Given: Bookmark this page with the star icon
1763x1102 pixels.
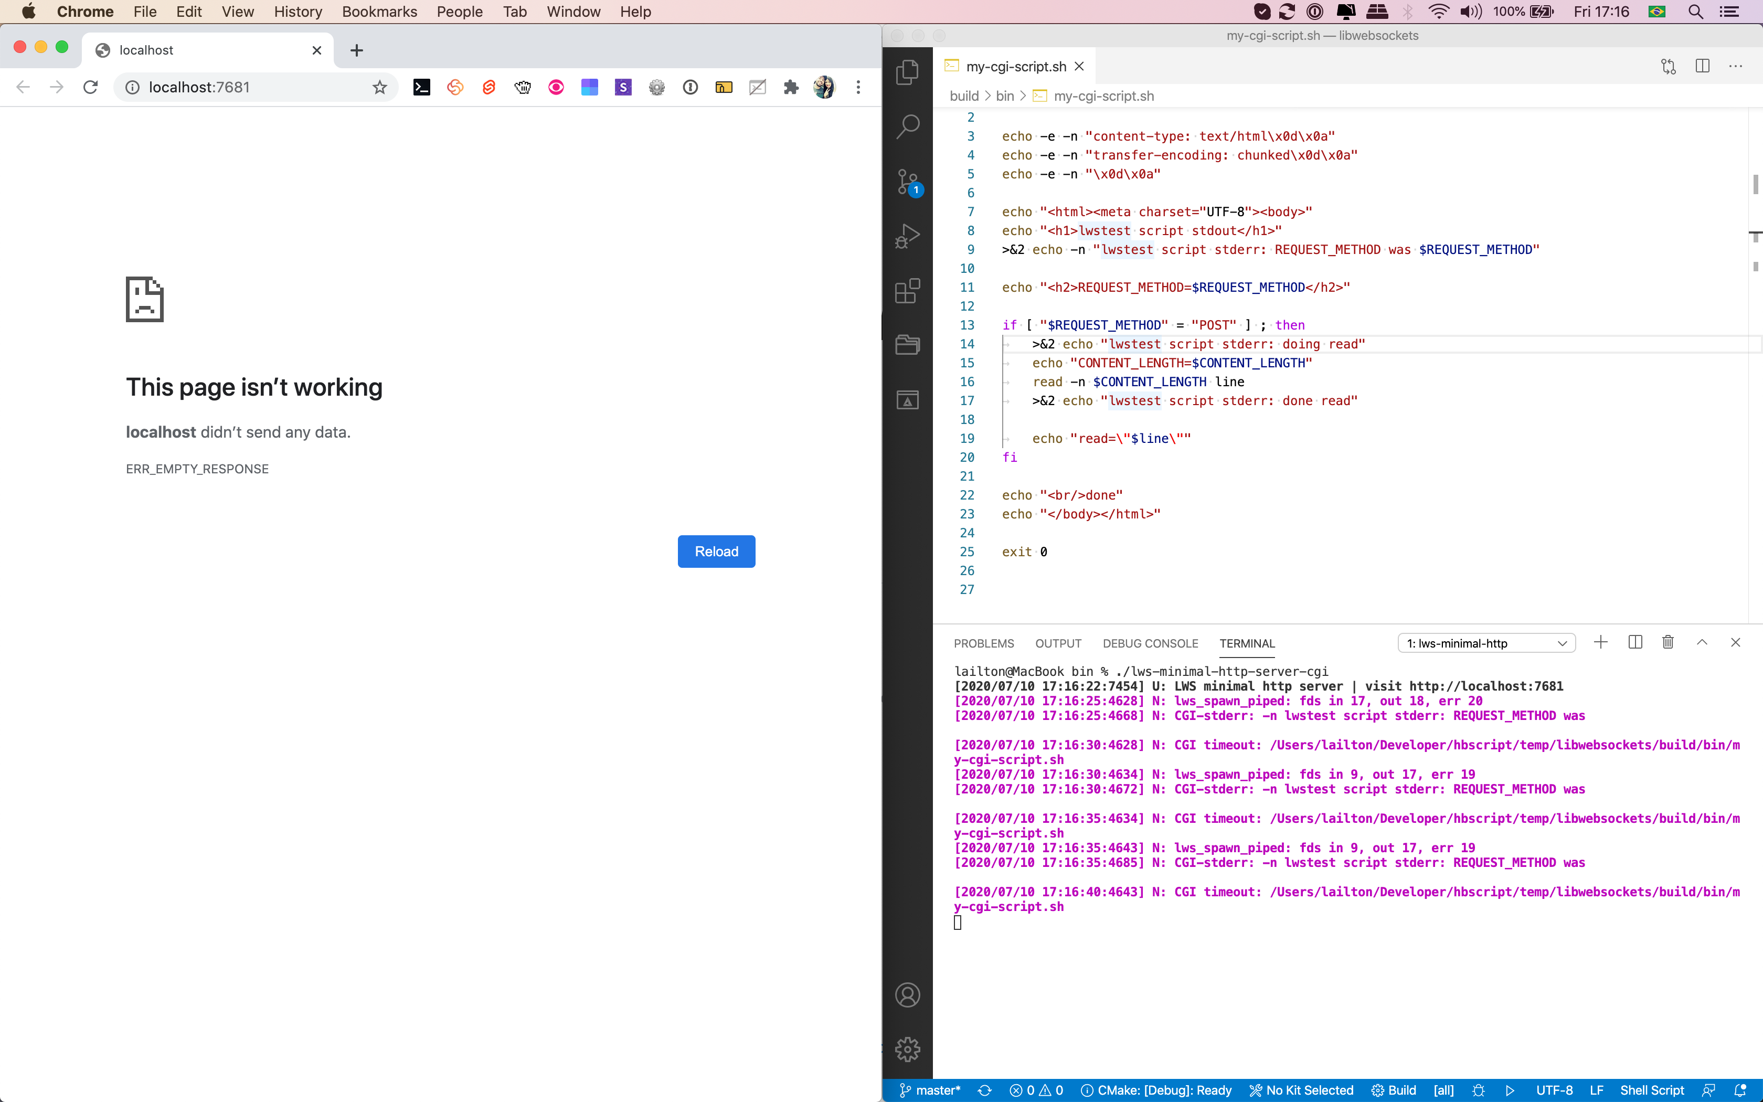Looking at the screenshot, I should [379, 88].
